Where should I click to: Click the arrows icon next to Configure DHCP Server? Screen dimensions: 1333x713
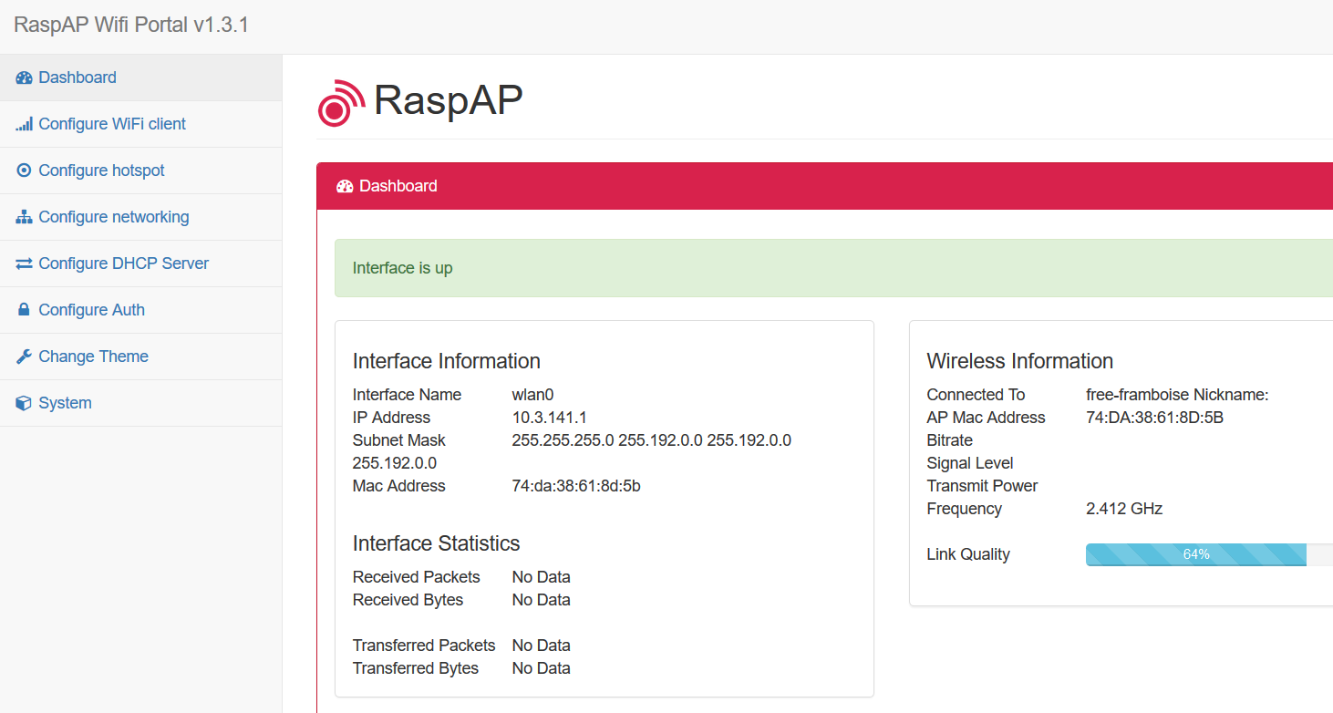[22, 263]
